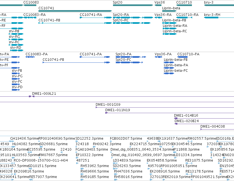Click protein label 'stv-PC'
The image size is (234, 181).
tap(17, 82)
